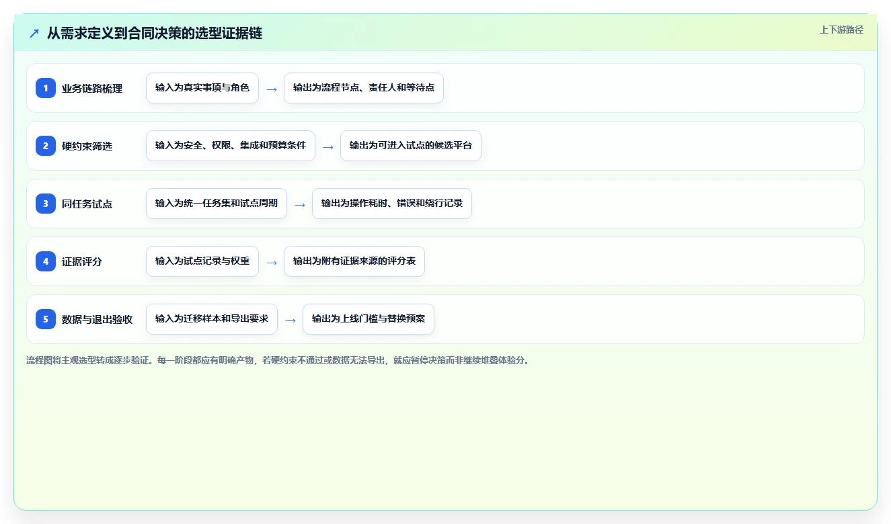Screen dimensions: 891x524
Task: Select the 输入为统一任务集和试点周期 box
Action: (217, 204)
